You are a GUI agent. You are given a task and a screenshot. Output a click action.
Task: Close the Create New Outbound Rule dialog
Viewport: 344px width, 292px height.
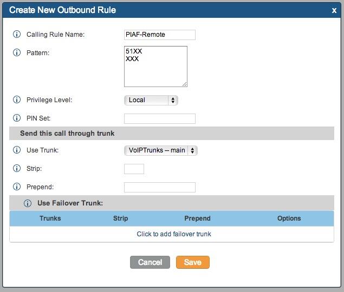[x=334, y=10]
